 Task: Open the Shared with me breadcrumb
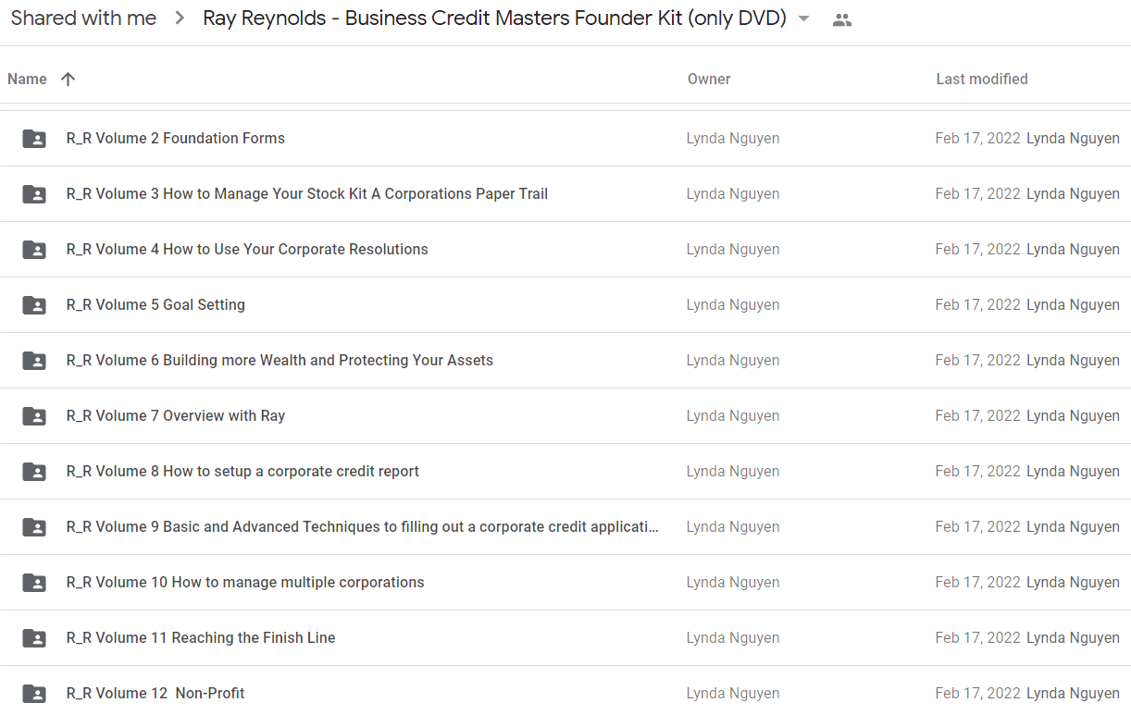[x=83, y=18]
